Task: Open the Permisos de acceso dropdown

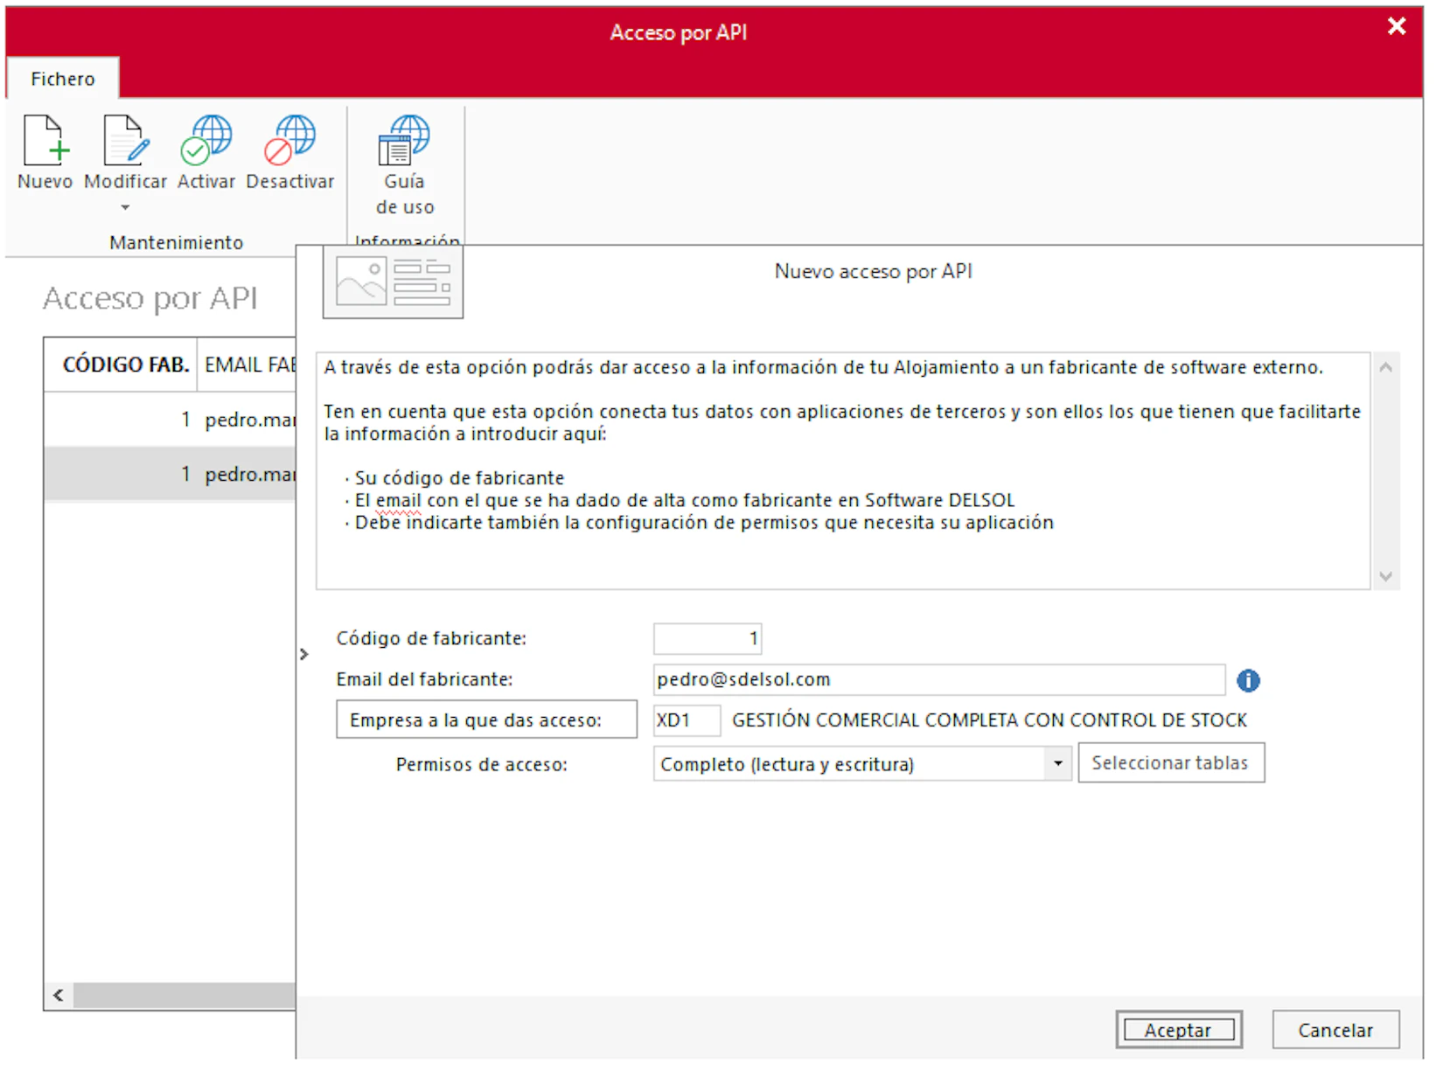Action: pos(1057,764)
